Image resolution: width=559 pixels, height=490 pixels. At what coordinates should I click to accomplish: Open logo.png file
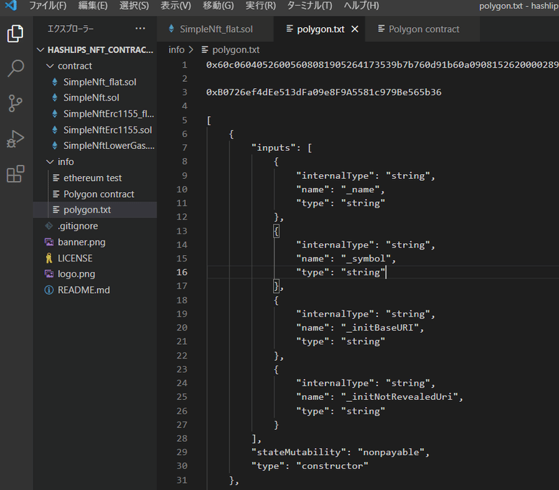coord(76,274)
